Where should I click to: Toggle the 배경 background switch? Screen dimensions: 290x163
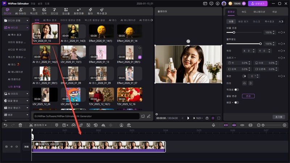click(x=236, y=102)
